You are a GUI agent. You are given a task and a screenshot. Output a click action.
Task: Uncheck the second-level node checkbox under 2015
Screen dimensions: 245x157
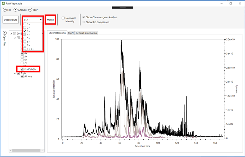pos(18,38)
